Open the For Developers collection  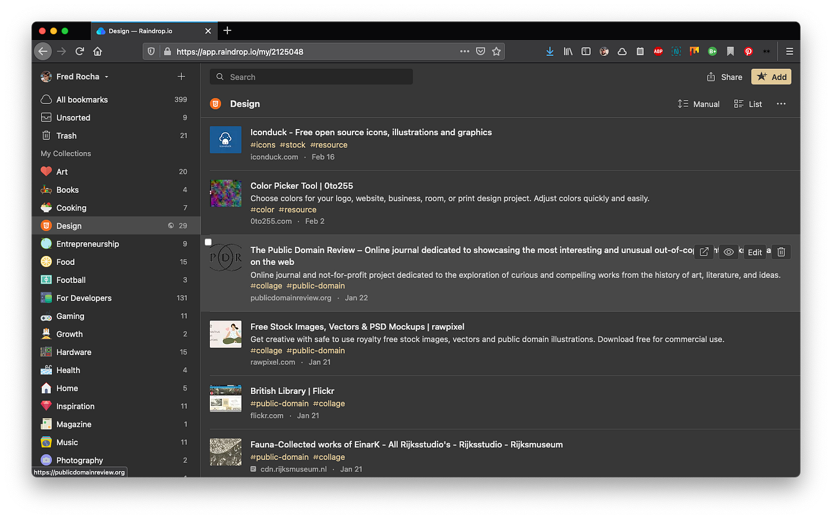pos(116,298)
